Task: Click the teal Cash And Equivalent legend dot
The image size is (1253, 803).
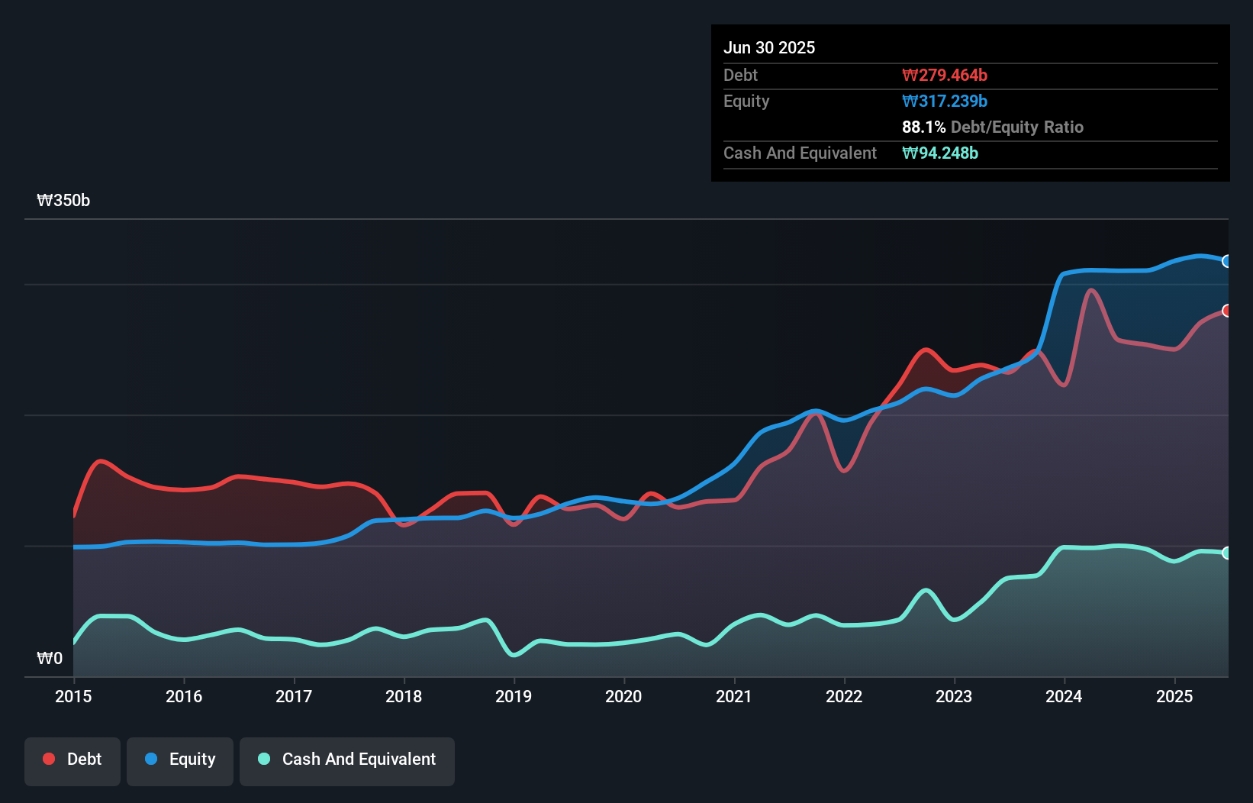Action: [x=263, y=759]
